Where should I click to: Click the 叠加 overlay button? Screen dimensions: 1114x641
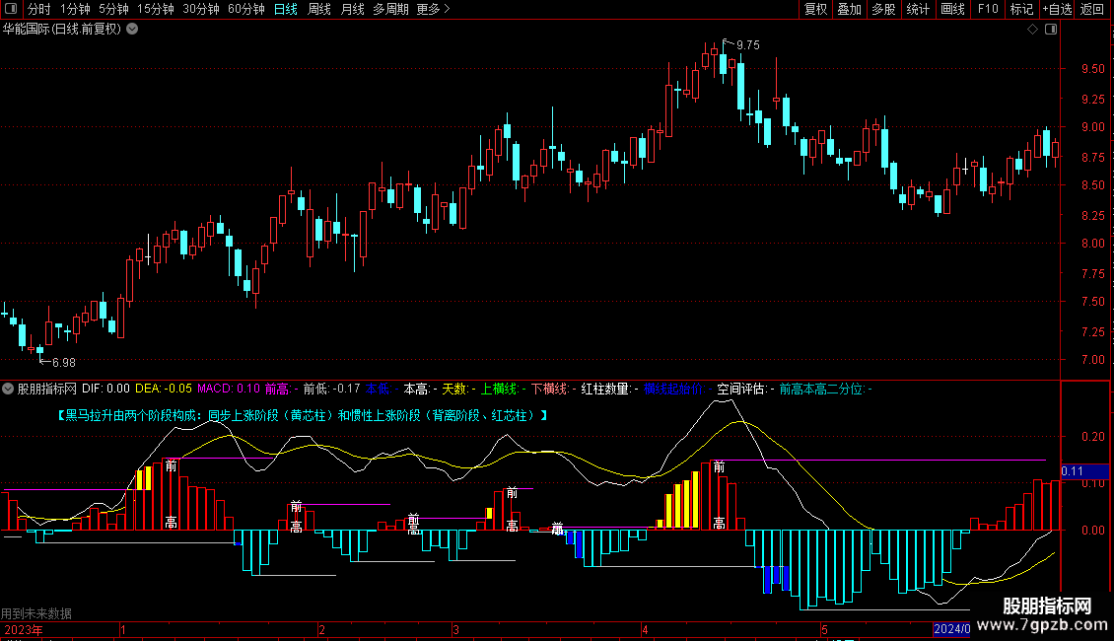849,9
